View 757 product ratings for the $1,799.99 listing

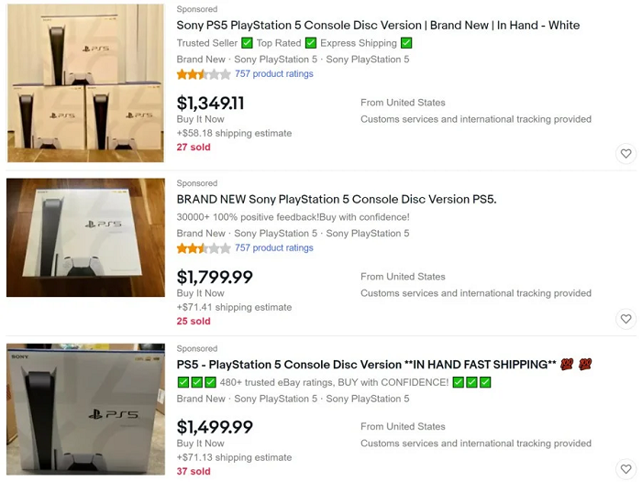(x=274, y=248)
